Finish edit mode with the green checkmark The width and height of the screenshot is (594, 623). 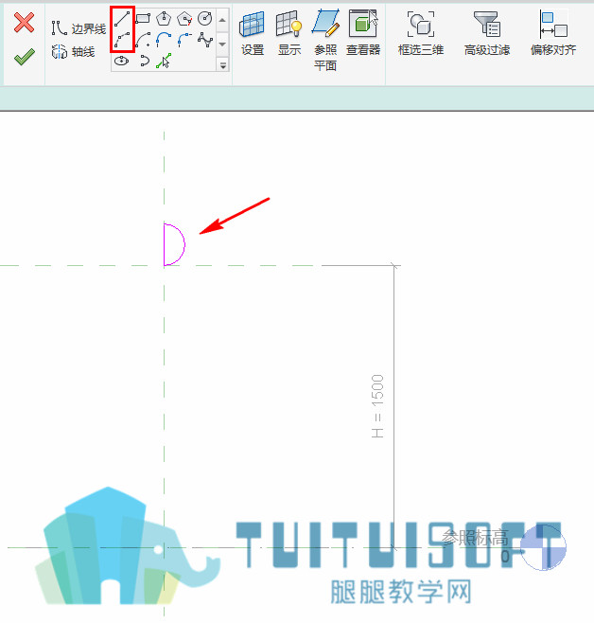[25, 57]
